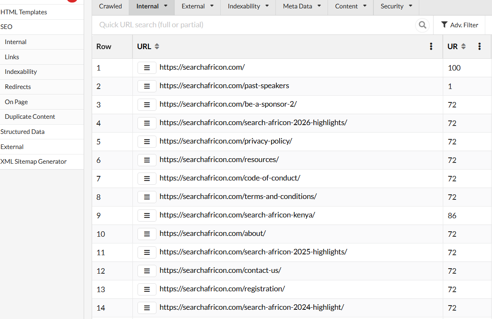Open row menu icon for registration URL
The width and height of the screenshot is (492, 319).
(x=147, y=289)
